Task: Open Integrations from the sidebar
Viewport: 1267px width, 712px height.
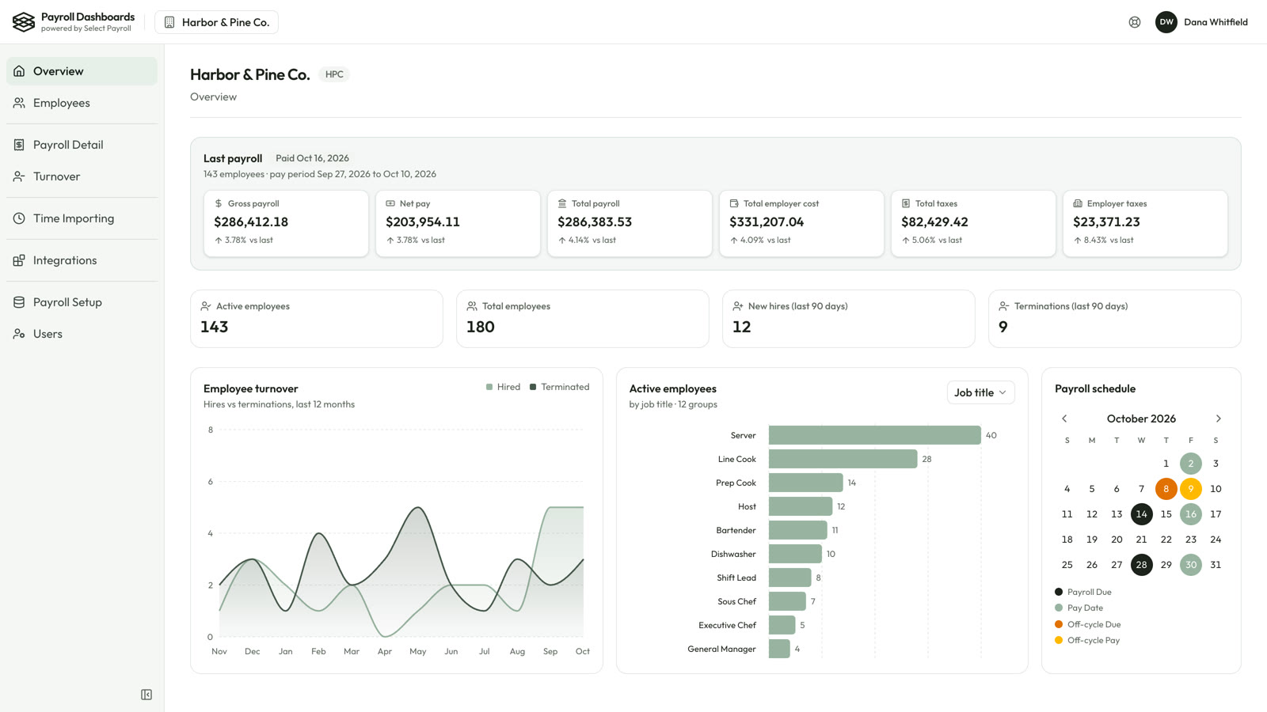Action: 82,260
